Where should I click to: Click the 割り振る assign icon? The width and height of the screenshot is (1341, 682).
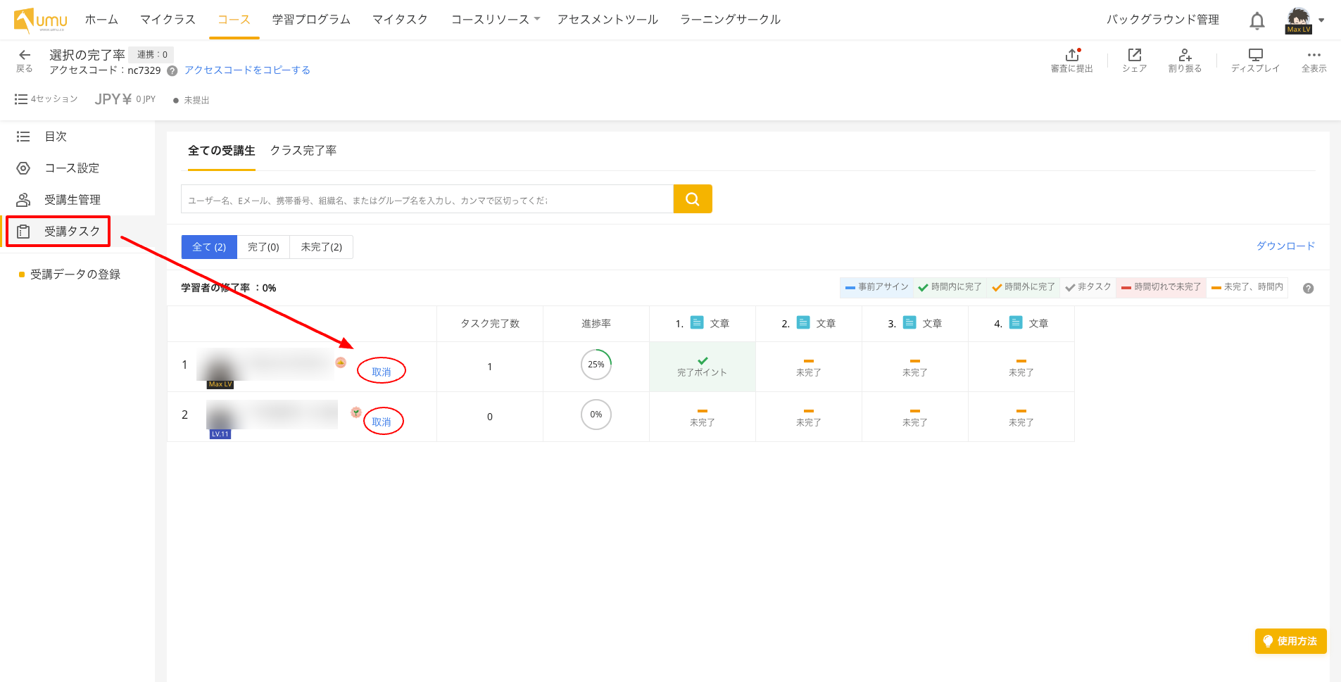1185,56
